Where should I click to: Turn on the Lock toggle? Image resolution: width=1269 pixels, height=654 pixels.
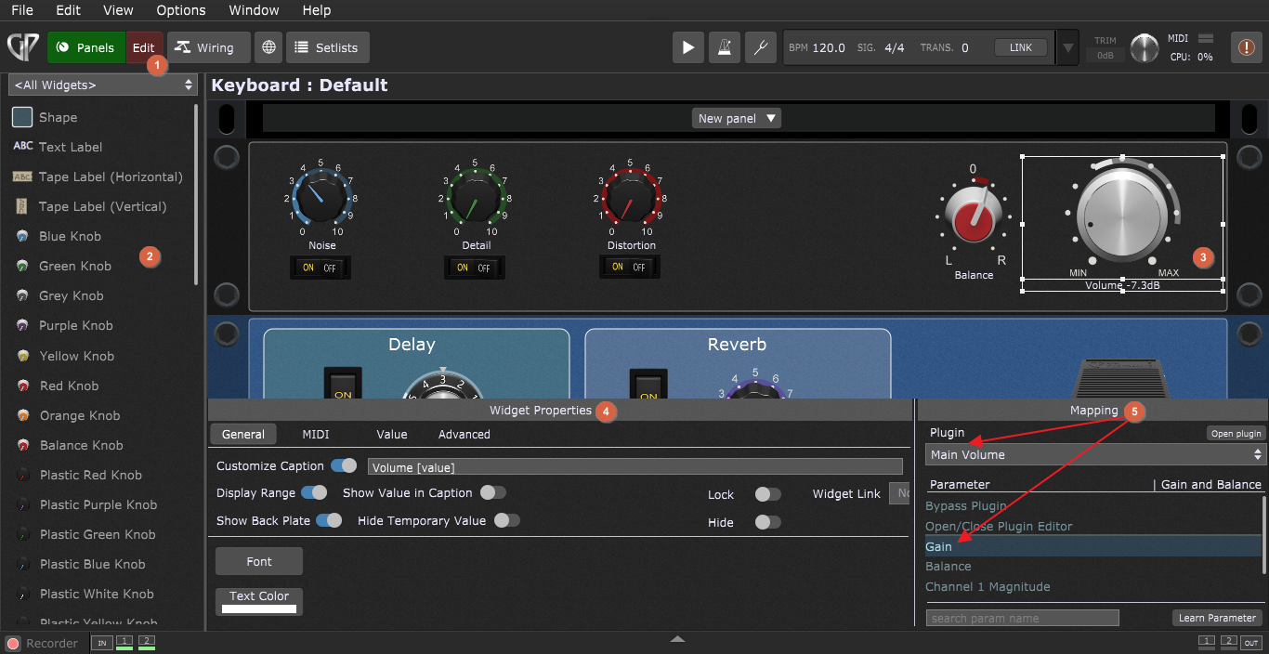tap(767, 494)
